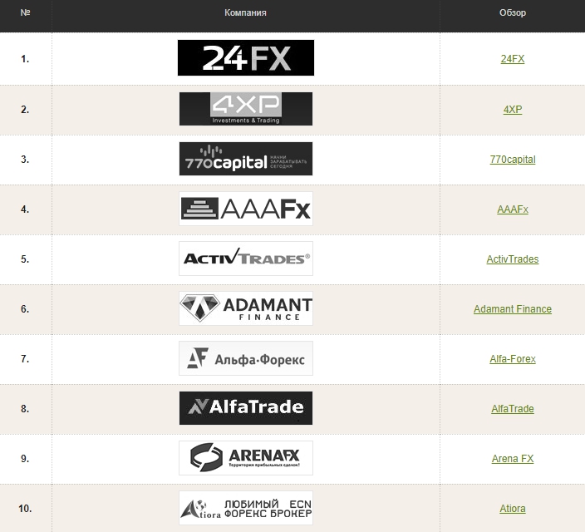The image size is (585, 532).
Task: Open the Alfa-Forex review link
Action: click(513, 359)
